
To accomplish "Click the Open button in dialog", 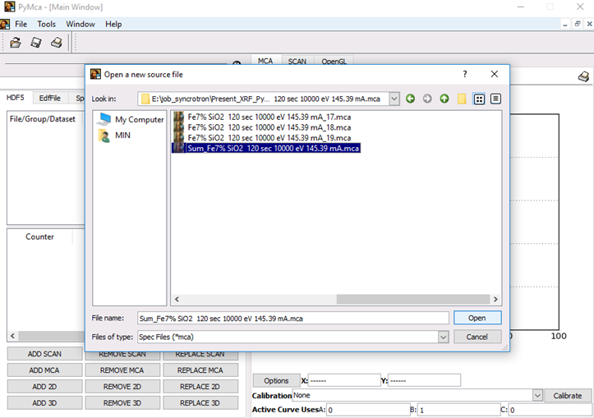I will pyautogui.click(x=477, y=318).
